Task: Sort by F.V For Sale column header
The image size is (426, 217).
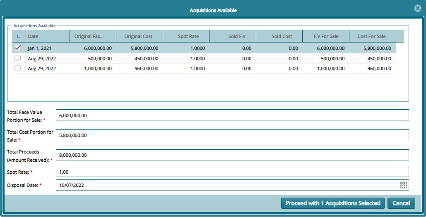Action: tap(326, 36)
